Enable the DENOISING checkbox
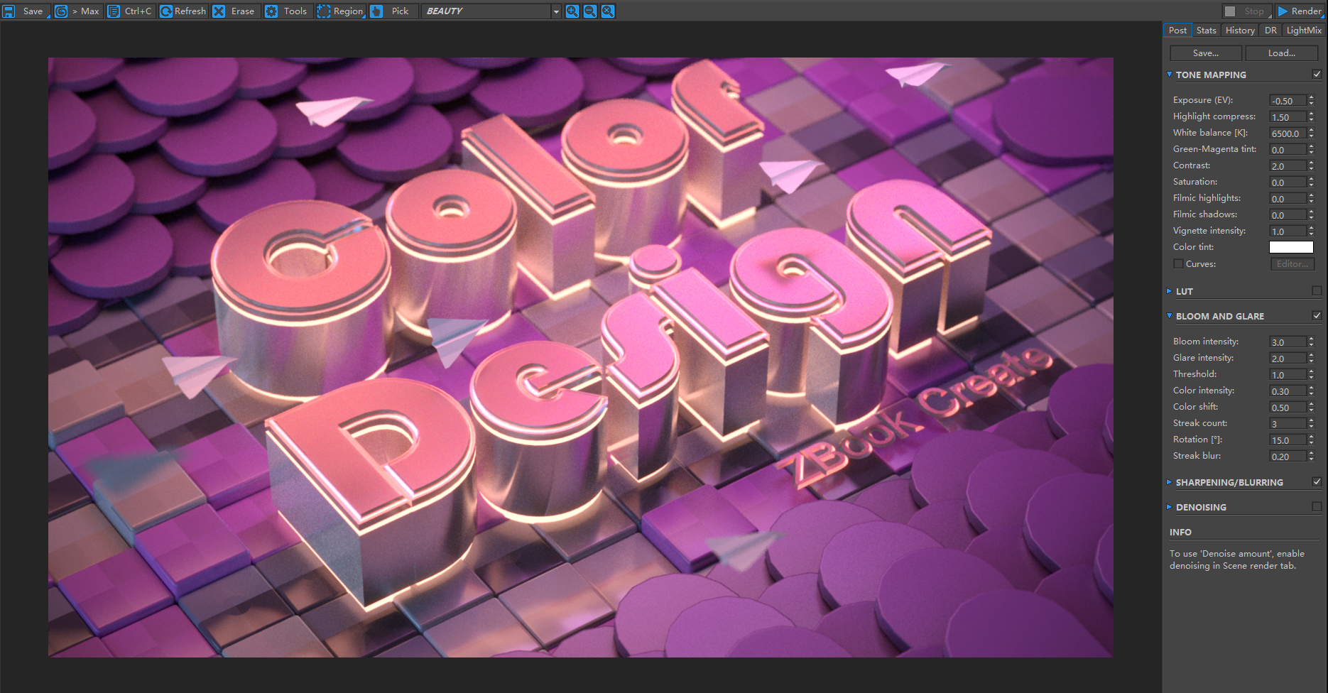1328x693 pixels. coord(1317,507)
